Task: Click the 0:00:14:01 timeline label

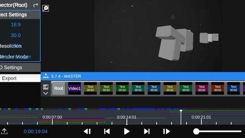Action: [127, 117]
